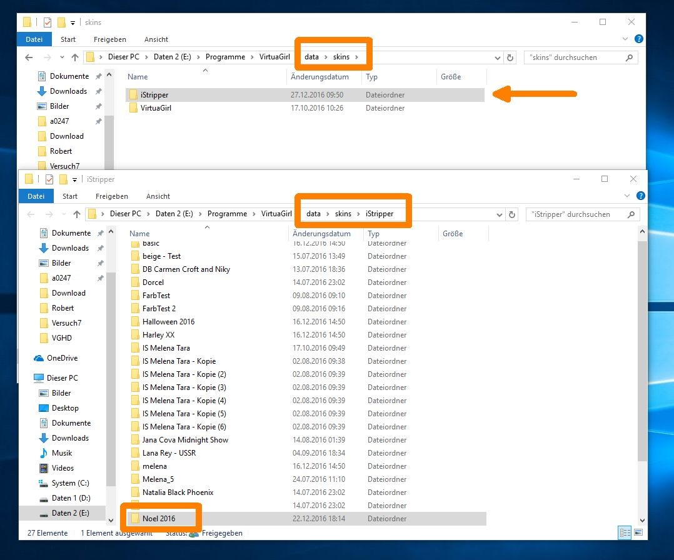Select the Melena_5 folder
Screen dimensions: 674x560
tap(307, 479)
